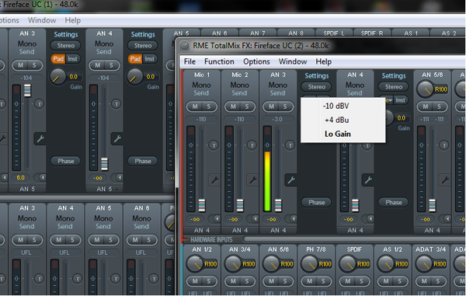Image resolution: width=466 pixels, height=296 pixels.
Task: Click AN 3 wrench icon in Fireface UC (1)
Action: 40,139
